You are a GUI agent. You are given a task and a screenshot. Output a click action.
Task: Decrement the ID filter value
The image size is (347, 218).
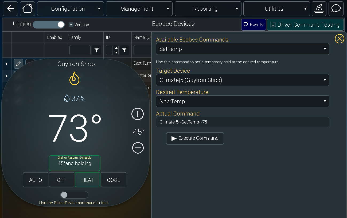click(x=116, y=52)
